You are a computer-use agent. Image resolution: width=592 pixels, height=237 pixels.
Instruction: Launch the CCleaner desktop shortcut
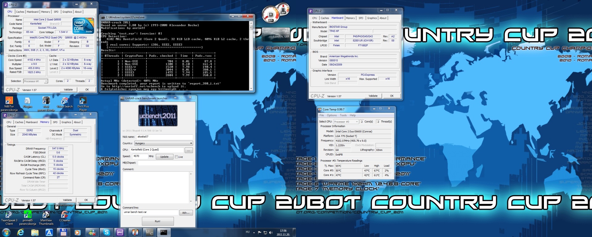tap(65, 217)
